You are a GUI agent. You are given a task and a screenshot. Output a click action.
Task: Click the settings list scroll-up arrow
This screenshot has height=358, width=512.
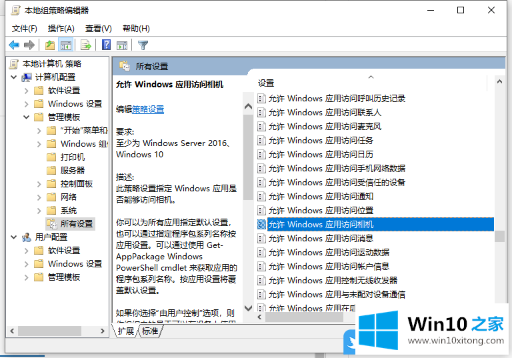tap(499, 81)
